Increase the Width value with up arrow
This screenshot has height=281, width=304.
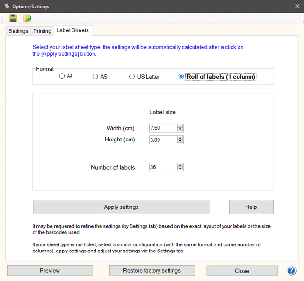point(180,126)
